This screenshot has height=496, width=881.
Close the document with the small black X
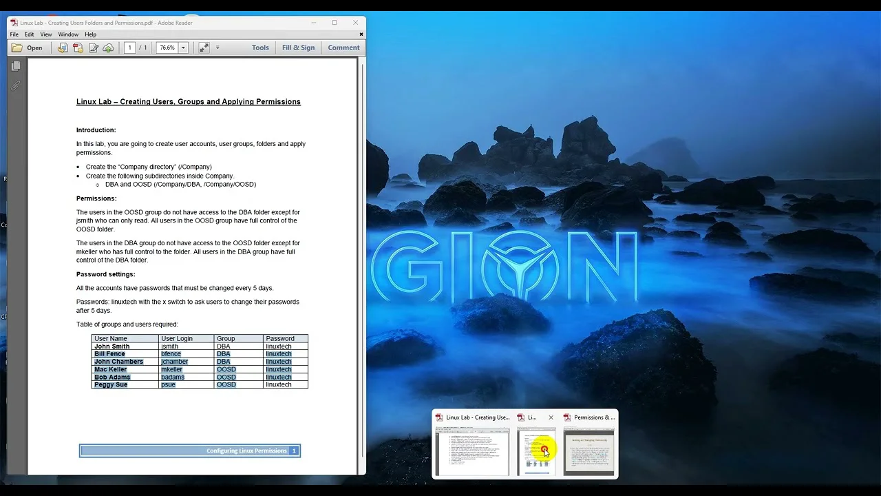(x=361, y=34)
